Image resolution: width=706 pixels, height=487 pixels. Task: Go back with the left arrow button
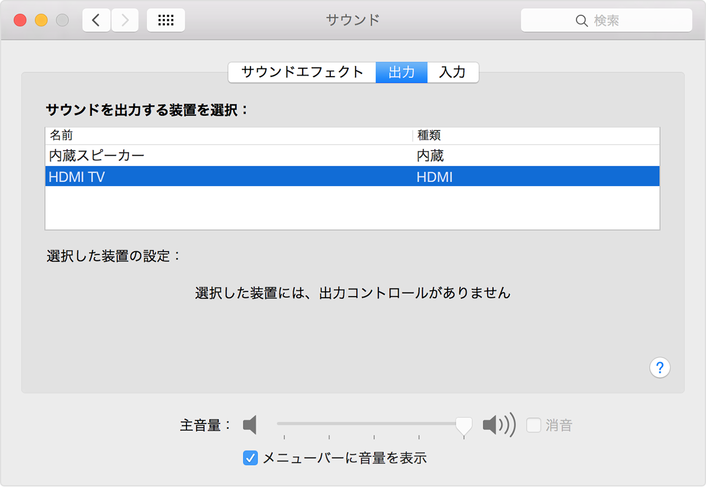click(97, 20)
